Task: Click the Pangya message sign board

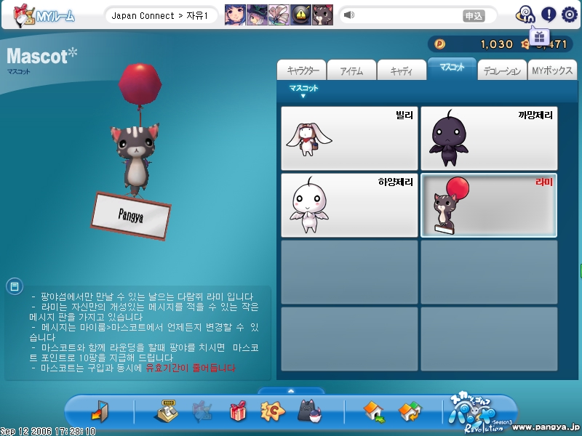Action: [132, 214]
